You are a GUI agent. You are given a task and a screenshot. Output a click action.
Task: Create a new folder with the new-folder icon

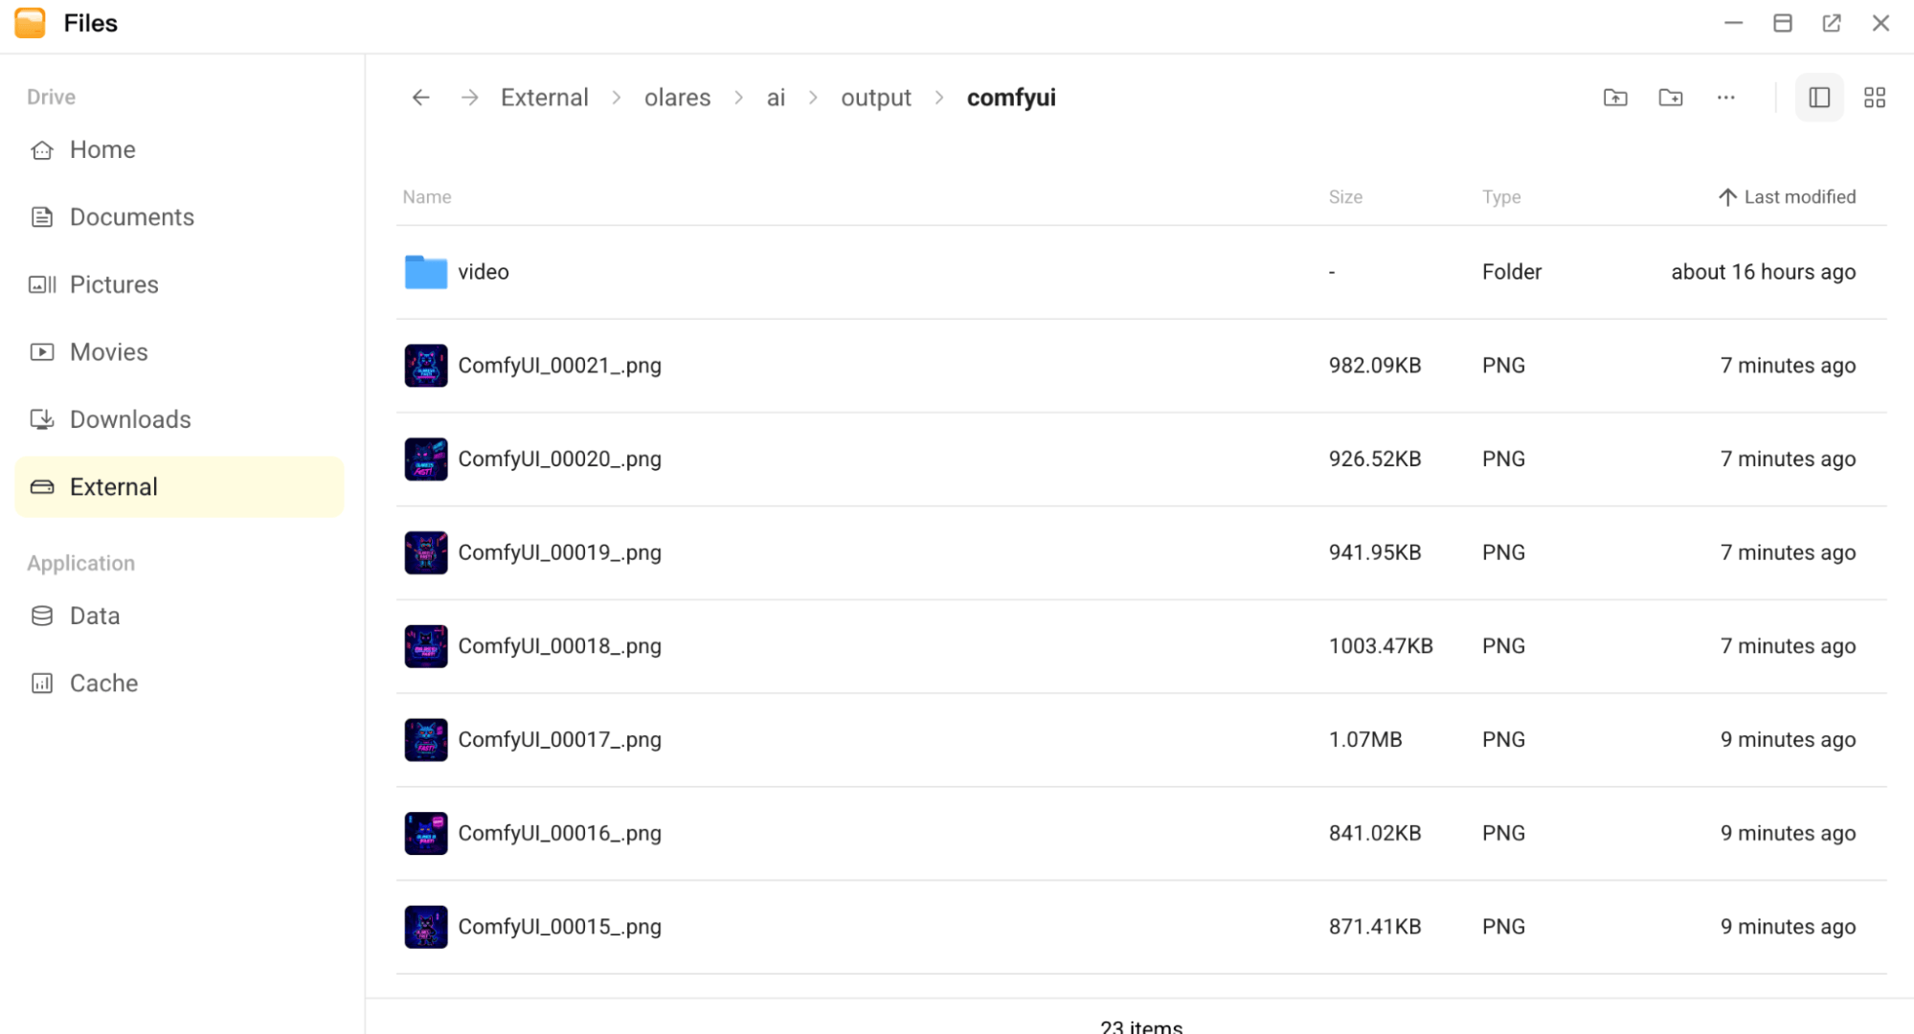click(x=1670, y=97)
